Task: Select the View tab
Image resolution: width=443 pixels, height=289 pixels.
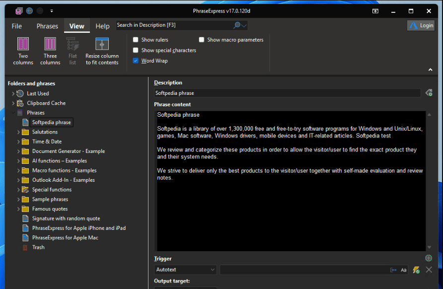Action: coord(77,26)
